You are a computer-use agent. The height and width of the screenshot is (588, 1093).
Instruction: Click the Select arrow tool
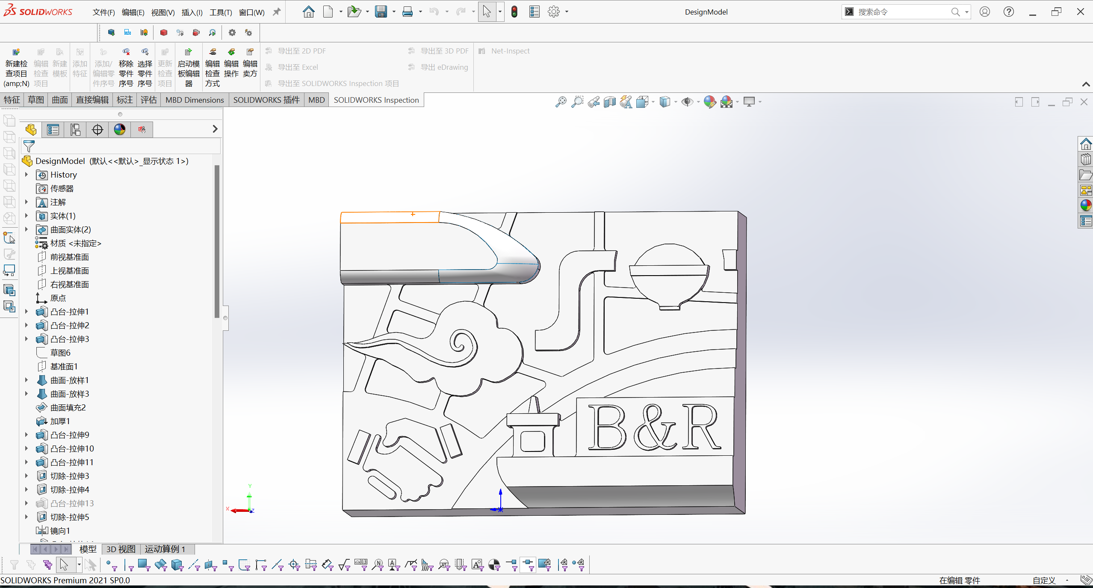pyautogui.click(x=487, y=12)
